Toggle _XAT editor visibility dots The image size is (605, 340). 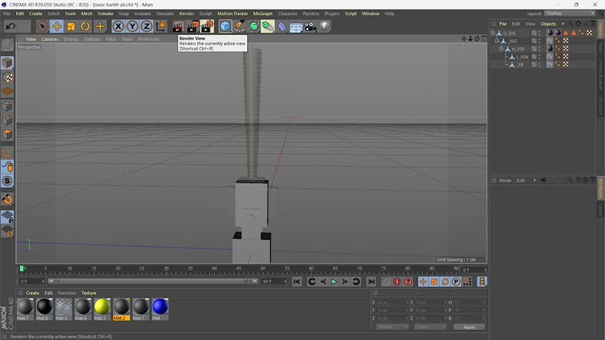539,41
